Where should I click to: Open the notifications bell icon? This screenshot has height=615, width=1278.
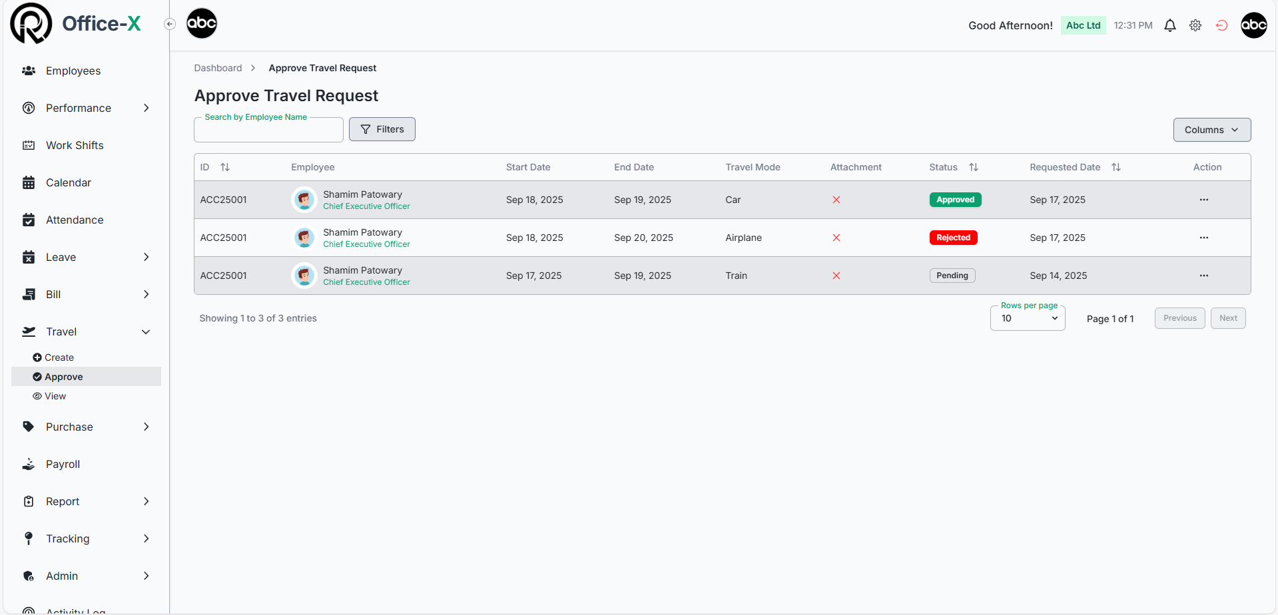1169,25
